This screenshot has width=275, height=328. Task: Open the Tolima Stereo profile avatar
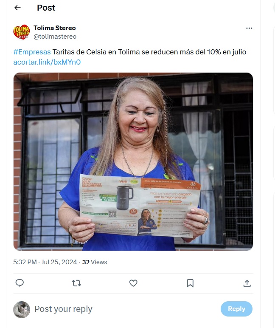(x=22, y=32)
